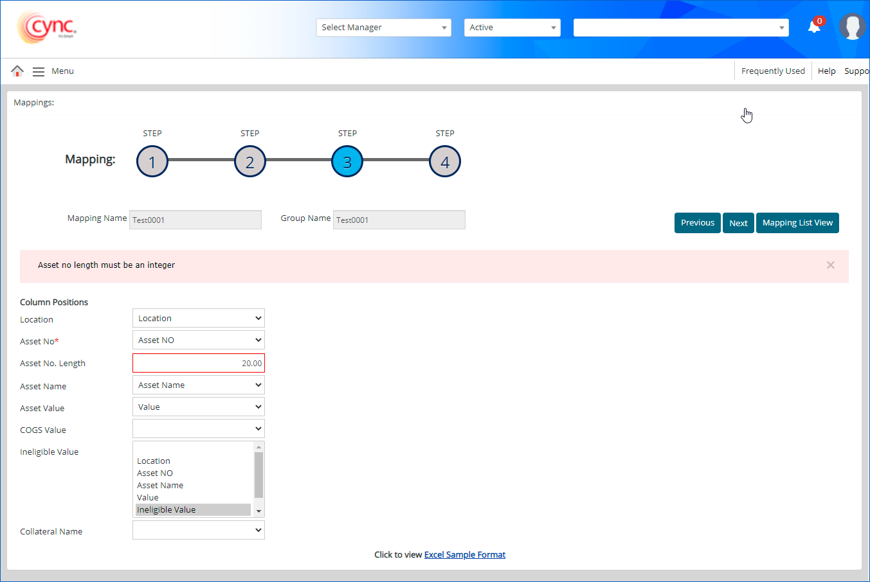Open the notifications bell icon

tap(814, 27)
